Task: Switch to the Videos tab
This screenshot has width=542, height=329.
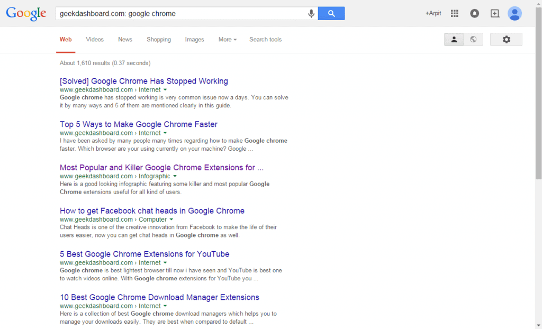Action: point(94,39)
